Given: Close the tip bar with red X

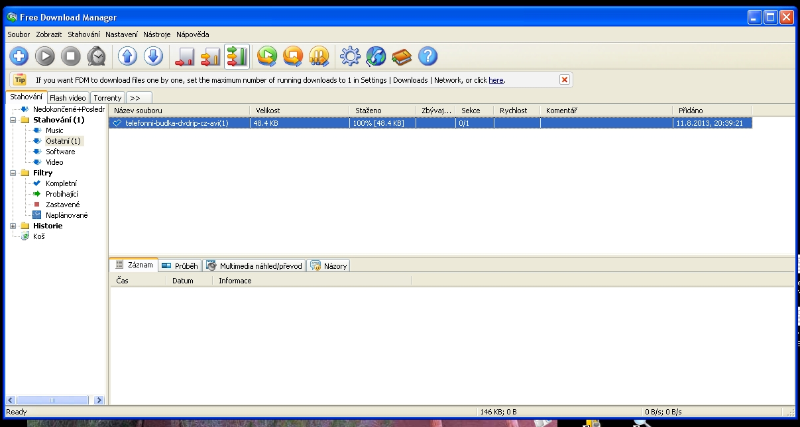Looking at the screenshot, I should (x=565, y=79).
